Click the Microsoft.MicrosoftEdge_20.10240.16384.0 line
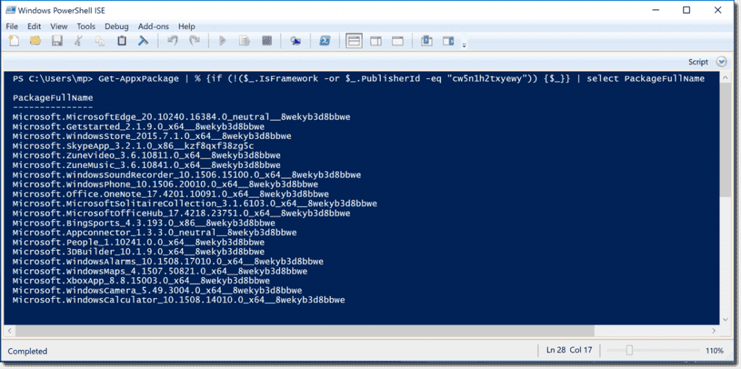741x369 pixels. click(x=182, y=116)
